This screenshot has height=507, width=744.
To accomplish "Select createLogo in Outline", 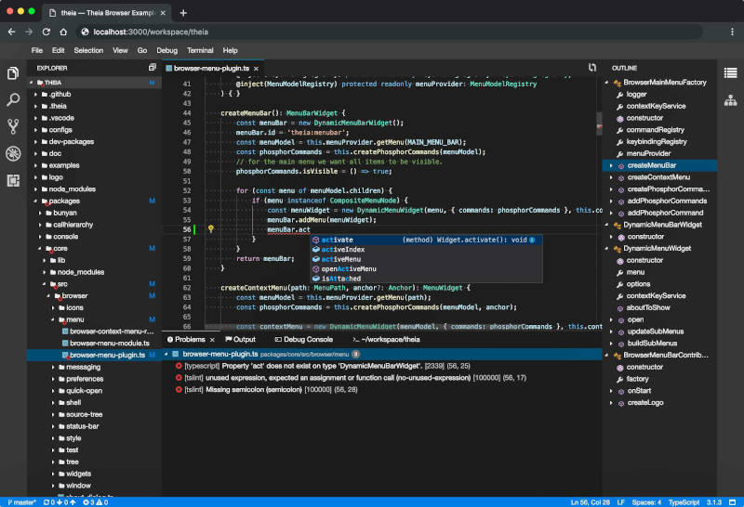I will click(660, 403).
